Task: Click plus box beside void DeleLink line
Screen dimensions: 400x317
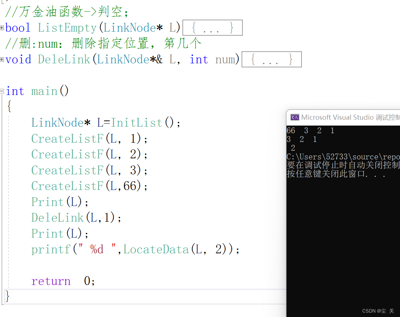Action: [2, 59]
